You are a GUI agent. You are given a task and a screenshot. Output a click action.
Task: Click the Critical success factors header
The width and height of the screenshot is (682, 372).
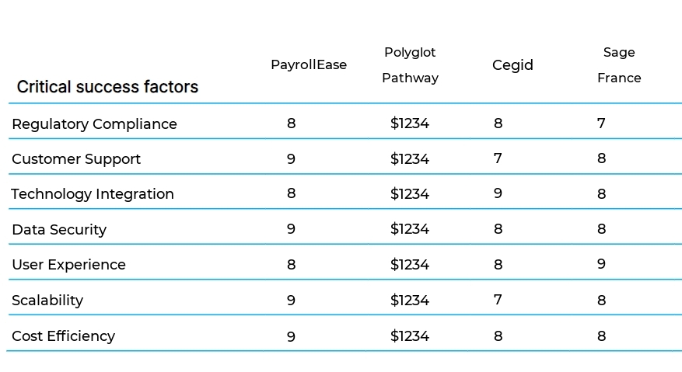107,87
